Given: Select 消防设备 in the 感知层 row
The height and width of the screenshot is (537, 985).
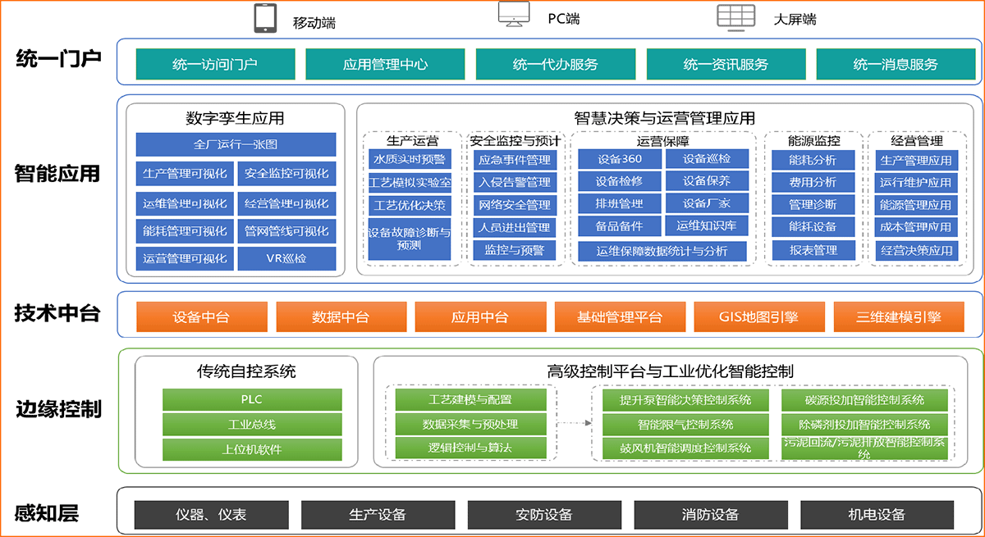Looking at the screenshot, I should pyautogui.click(x=710, y=515).
